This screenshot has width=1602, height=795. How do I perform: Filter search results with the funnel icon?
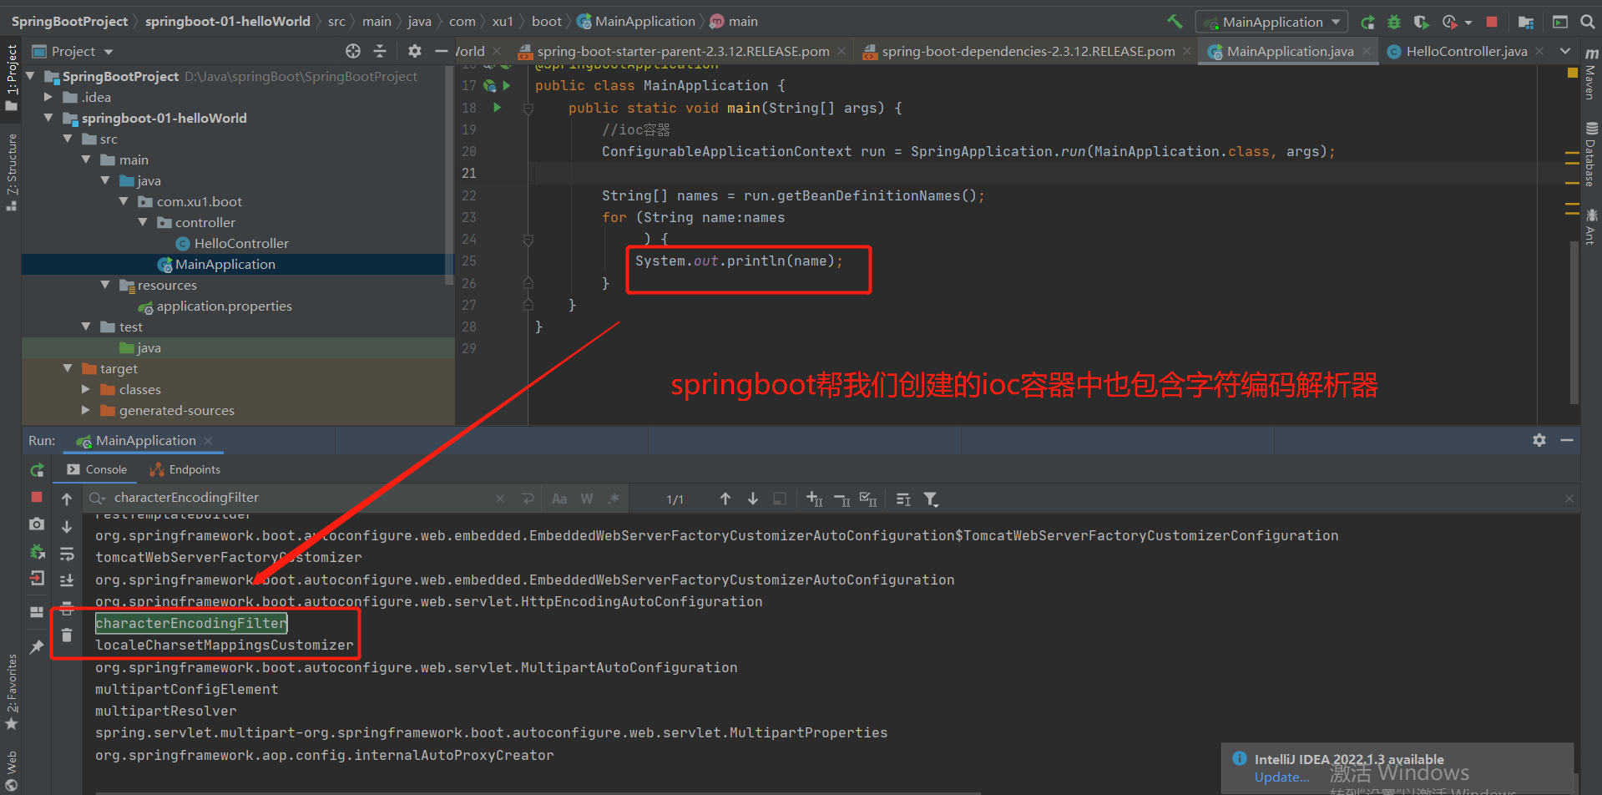tap(931, 499)
